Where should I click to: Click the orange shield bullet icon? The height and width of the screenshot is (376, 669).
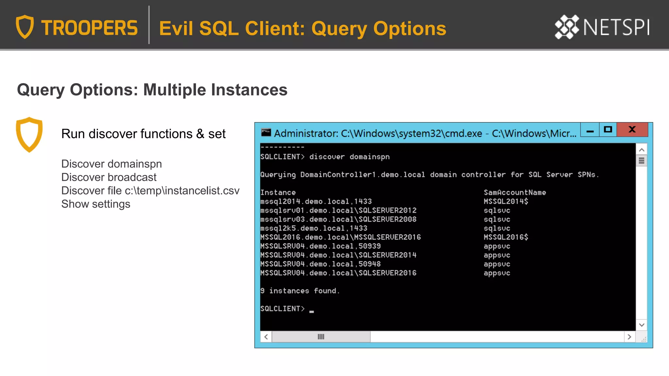tap(29, 134)
